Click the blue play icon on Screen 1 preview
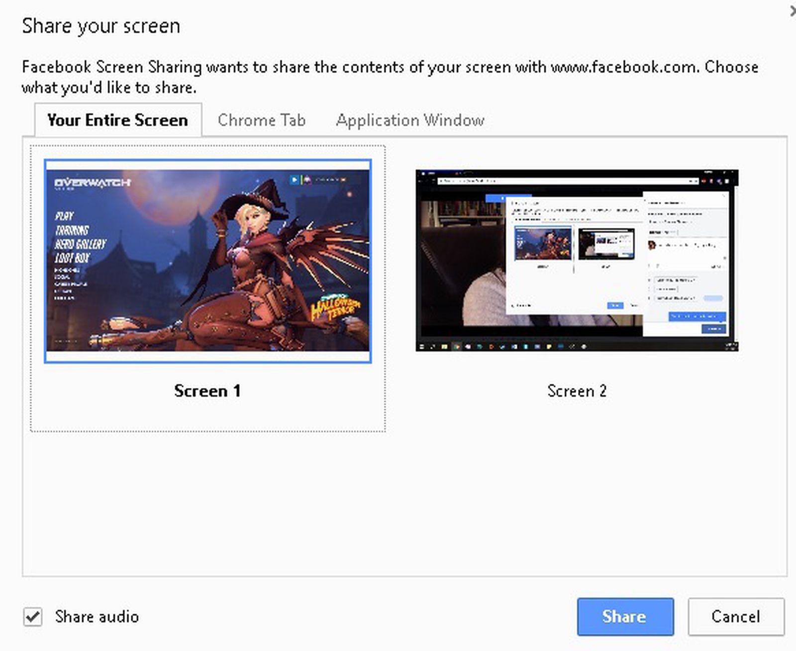Image resolution: width=796 pixels, height=651 pixels. (294, 180)
